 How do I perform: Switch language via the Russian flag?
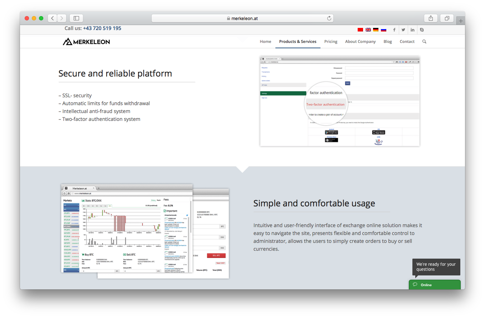click(383, 30)
